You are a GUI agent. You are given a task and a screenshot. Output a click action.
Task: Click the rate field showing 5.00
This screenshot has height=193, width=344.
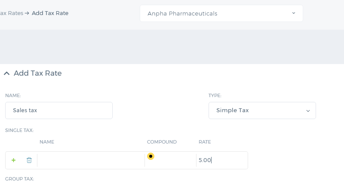[x=222, y=160]
